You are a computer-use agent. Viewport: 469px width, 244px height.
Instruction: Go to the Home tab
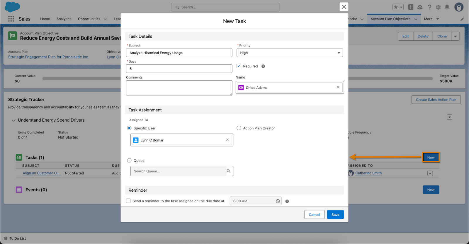[45, 19]
